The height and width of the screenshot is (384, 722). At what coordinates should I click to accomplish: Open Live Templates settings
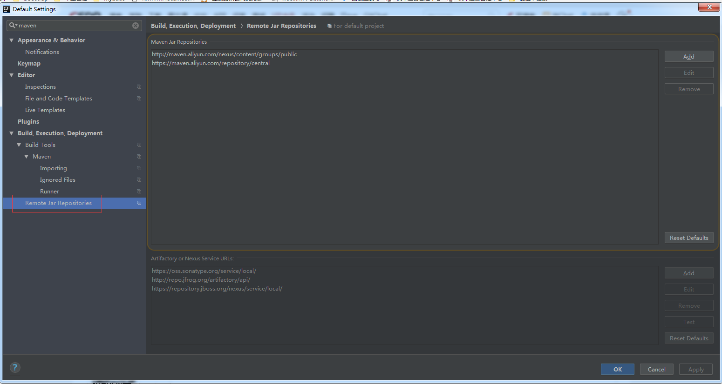(x=45, y=110)
